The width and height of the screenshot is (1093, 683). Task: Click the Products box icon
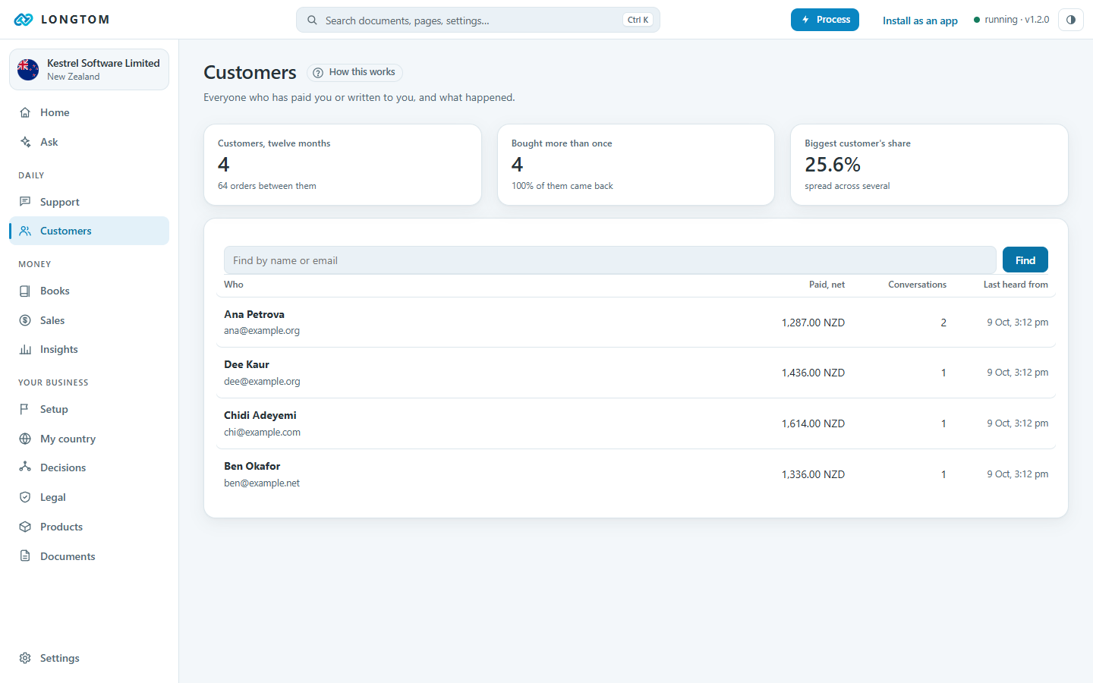[25, 527]
